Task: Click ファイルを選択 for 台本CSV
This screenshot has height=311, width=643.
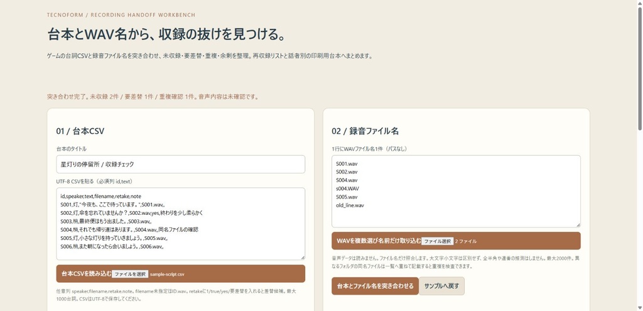Action: click(x=130, y=274)
